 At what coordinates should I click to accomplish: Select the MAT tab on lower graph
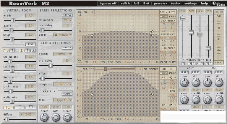[91, 69]
